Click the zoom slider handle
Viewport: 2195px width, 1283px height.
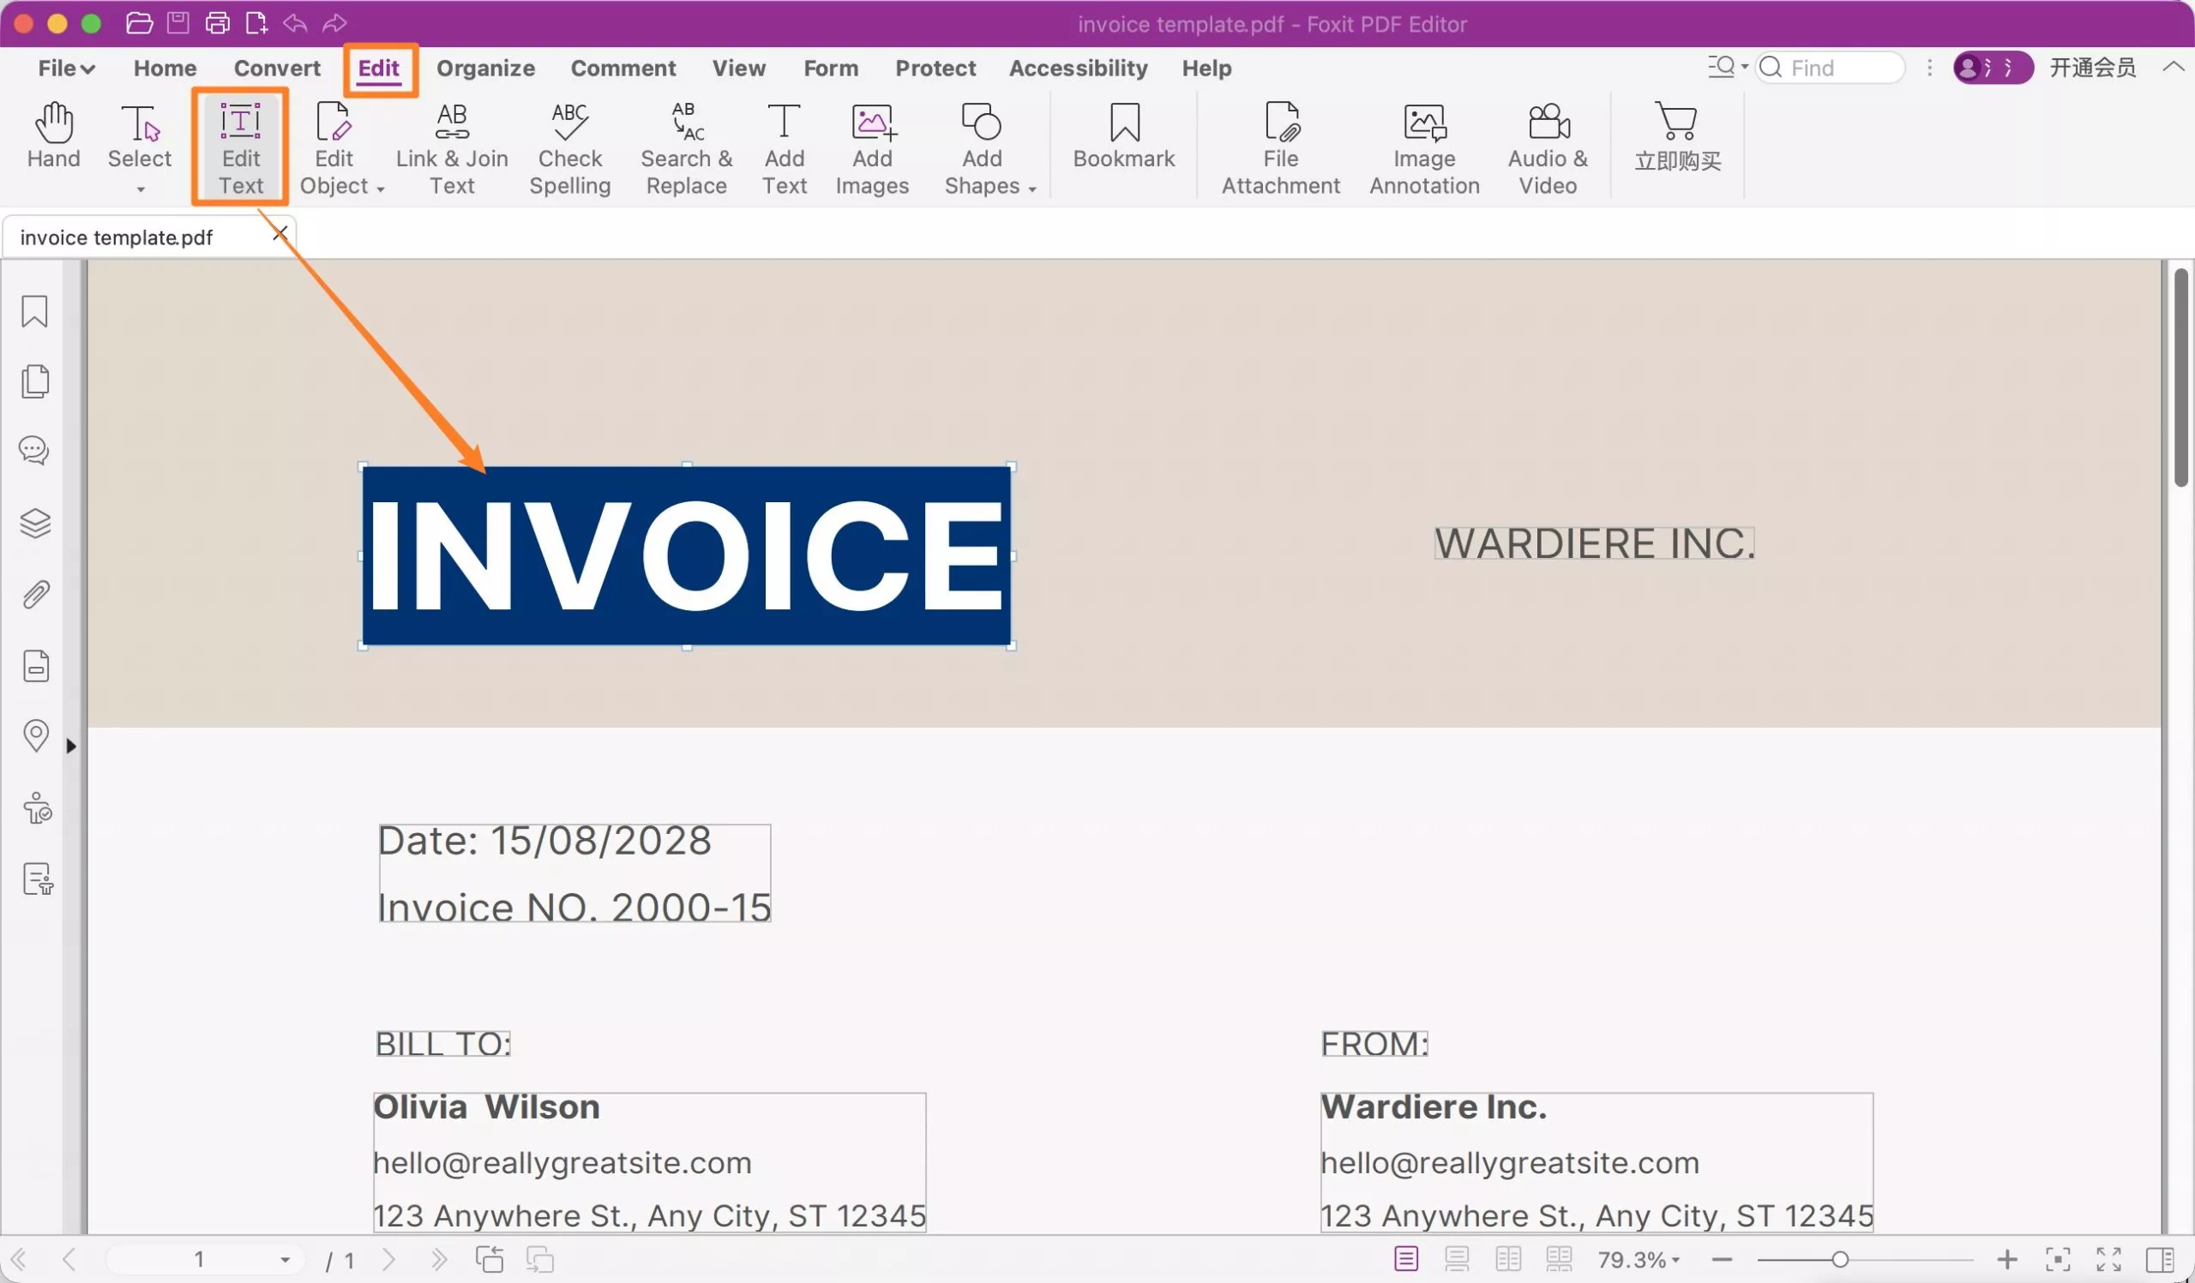point(1839,1260)
